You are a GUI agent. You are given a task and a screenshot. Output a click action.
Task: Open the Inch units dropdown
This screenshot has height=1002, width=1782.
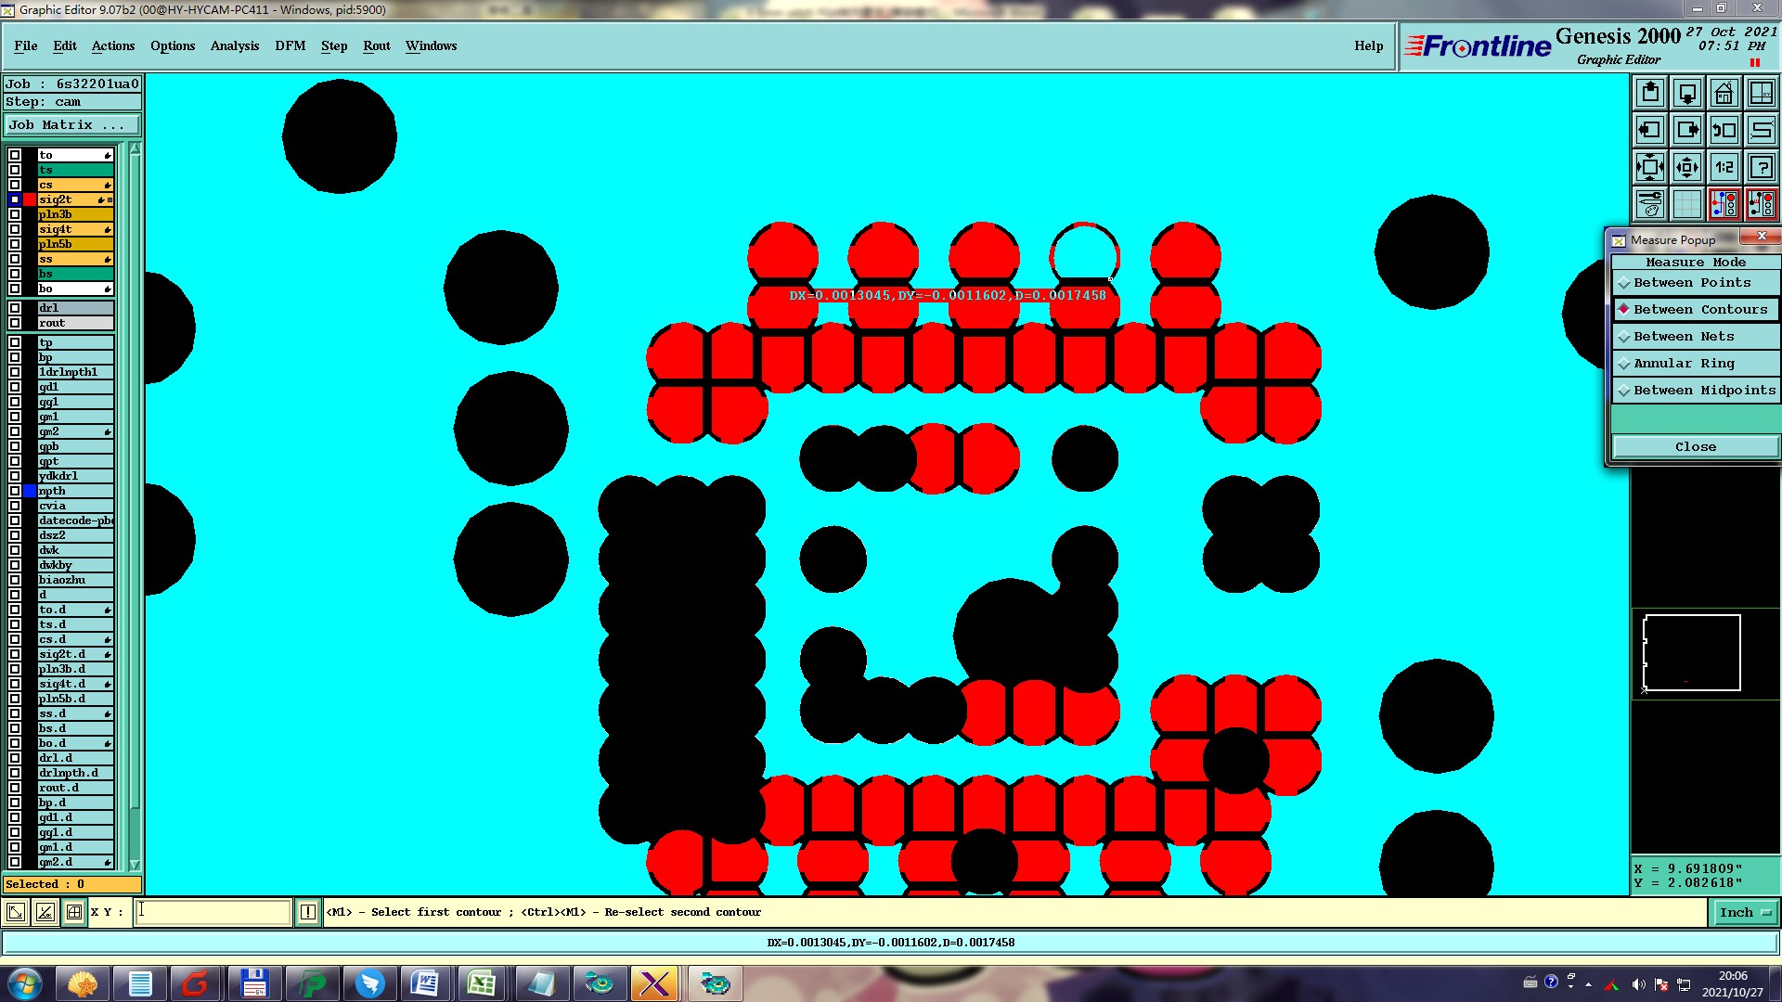[x=1744, y=913]
